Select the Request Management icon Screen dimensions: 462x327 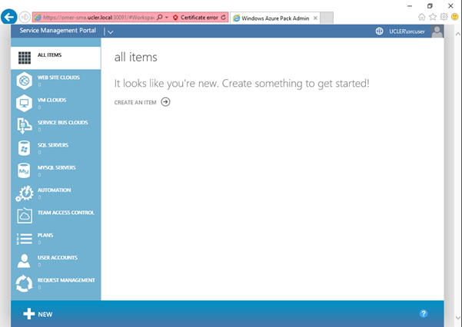24,283
